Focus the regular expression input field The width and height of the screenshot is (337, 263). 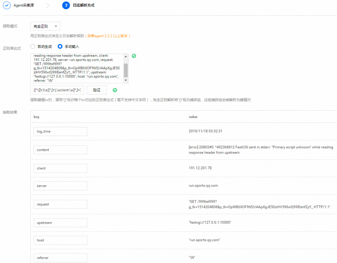tap(57, 90)
